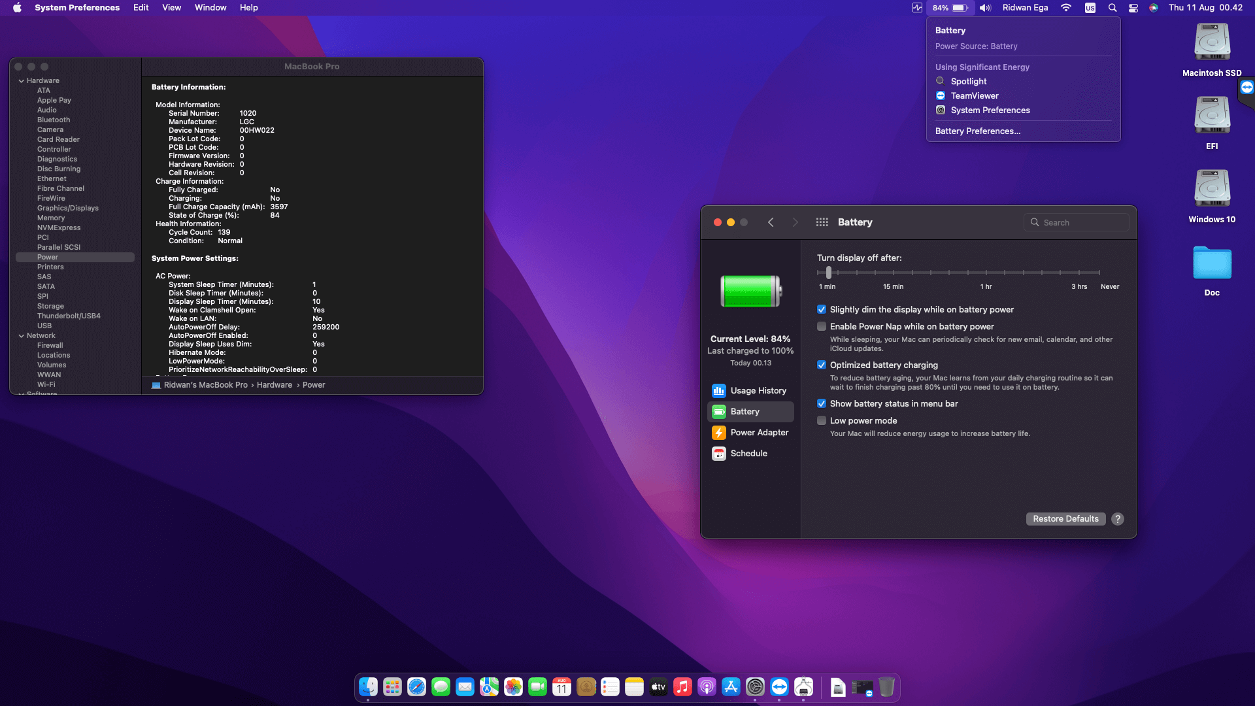Go back with the left arrow
The width and height of the screenshot is (1255, 706).
pos(771,222)
